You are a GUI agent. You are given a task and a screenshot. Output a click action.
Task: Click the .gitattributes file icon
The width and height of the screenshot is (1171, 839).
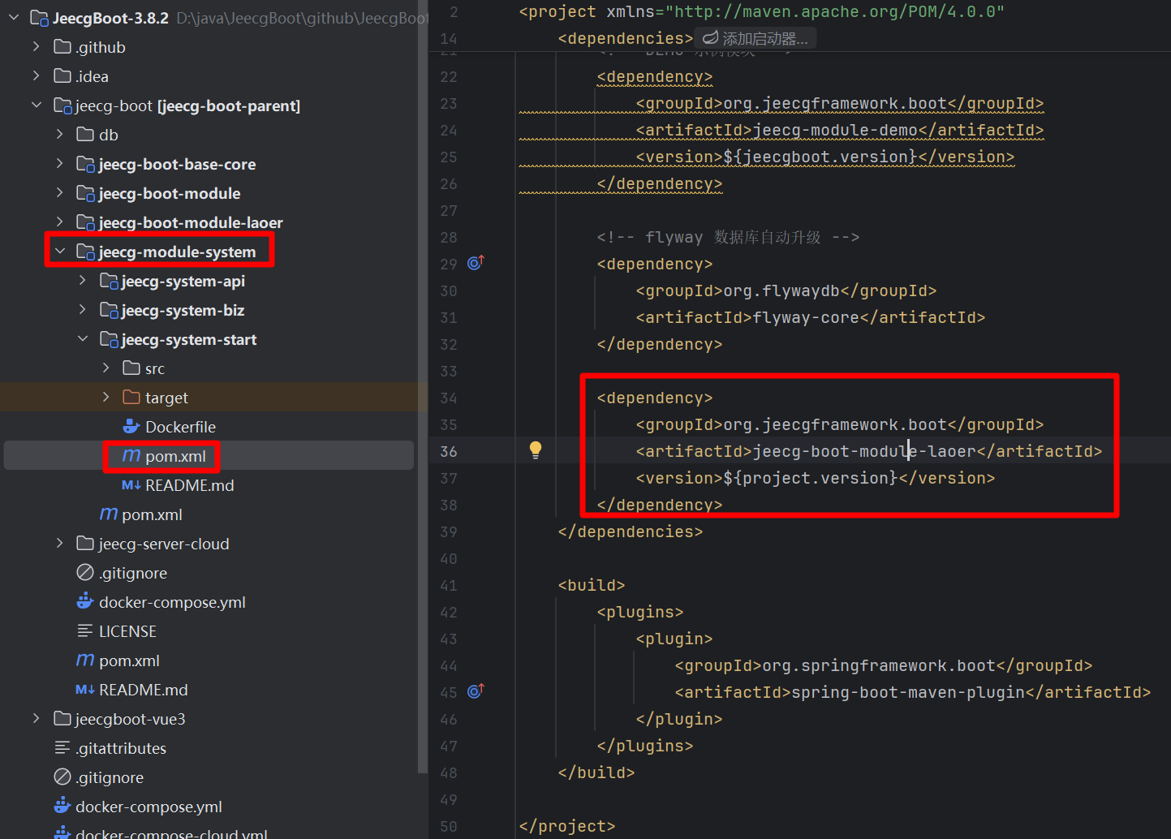62,747
